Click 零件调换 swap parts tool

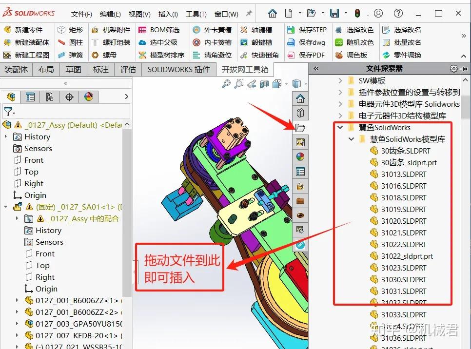(402, 55)
